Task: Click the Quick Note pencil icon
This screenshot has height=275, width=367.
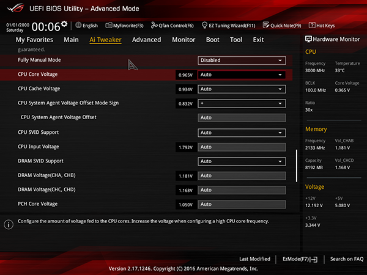Action: click(266, 25)
